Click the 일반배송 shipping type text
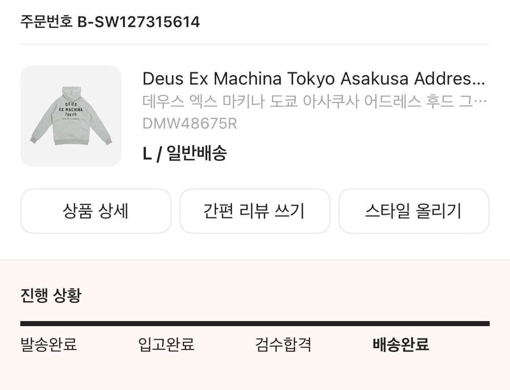This screenshot has height=390, width=510. pos(197,154)
